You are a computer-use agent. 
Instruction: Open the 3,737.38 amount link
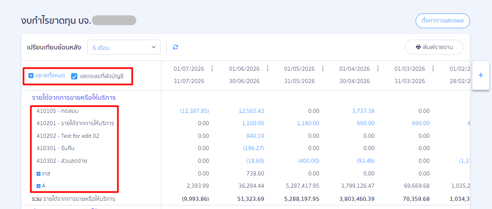tap(363, 111)
